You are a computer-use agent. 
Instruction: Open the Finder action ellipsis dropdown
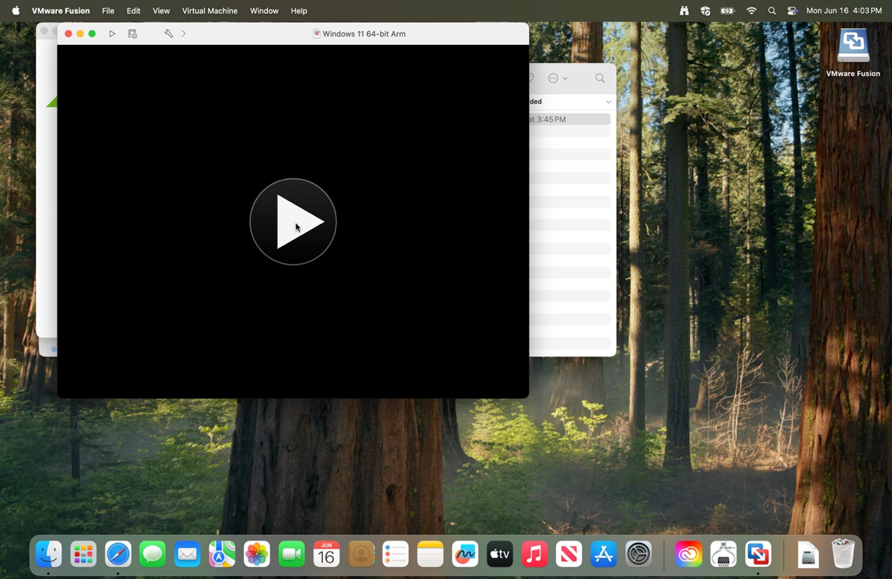558,78
